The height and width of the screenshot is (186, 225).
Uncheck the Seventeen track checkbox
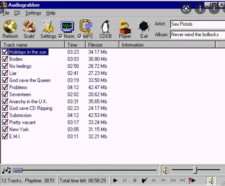tap(5, 95)
